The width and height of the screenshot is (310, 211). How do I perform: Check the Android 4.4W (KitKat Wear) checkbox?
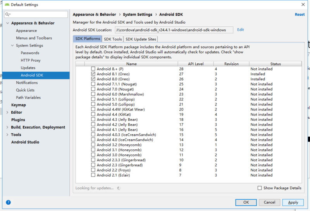point(93,109)
